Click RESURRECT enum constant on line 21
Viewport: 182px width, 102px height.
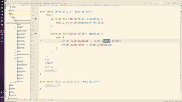pyautogui.click(x=51, y=71)
